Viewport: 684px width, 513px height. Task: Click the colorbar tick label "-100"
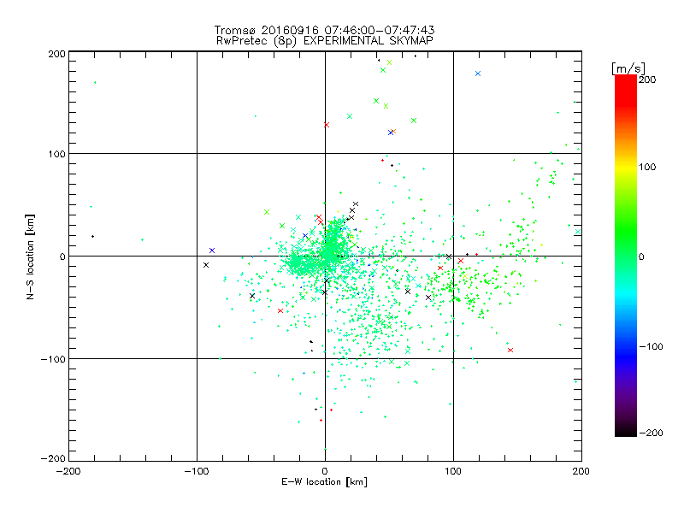tap(651, 346)
